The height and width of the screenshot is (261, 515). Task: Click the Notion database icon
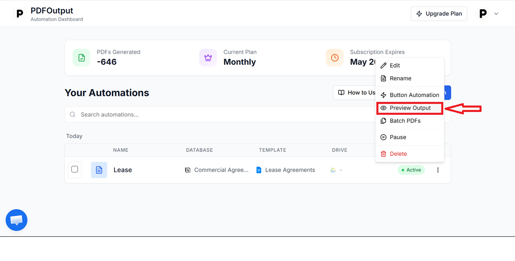(x=188, y=170)
